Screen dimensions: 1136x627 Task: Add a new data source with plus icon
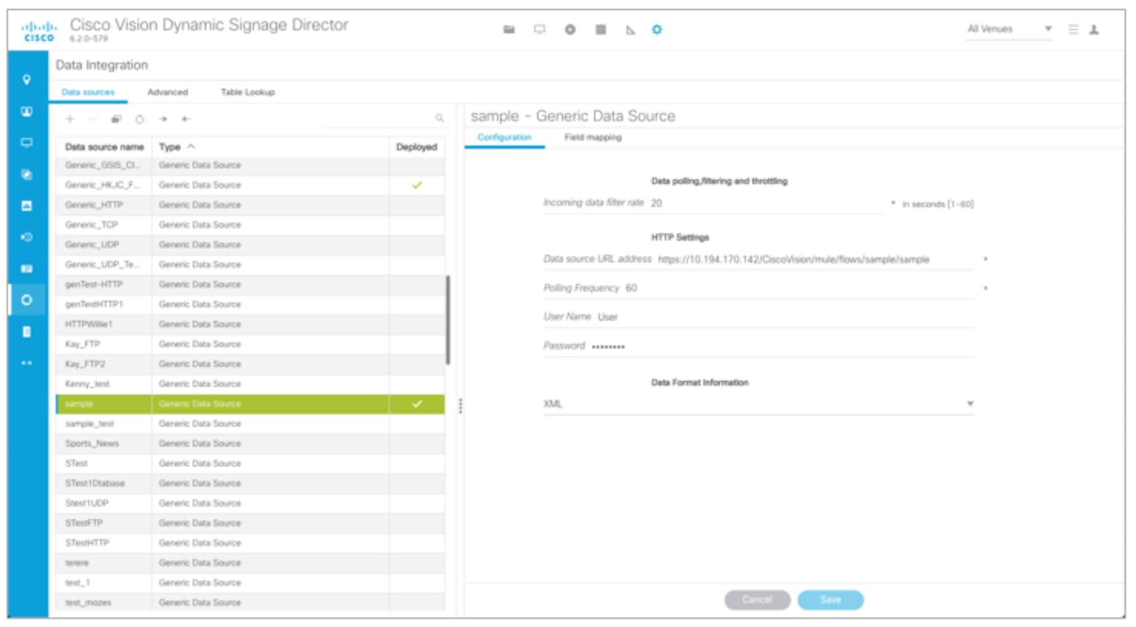click(x=70, y=119)
